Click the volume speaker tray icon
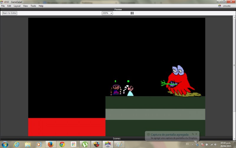The width and height of the screenshot is (236, 148). pos(216,144)
